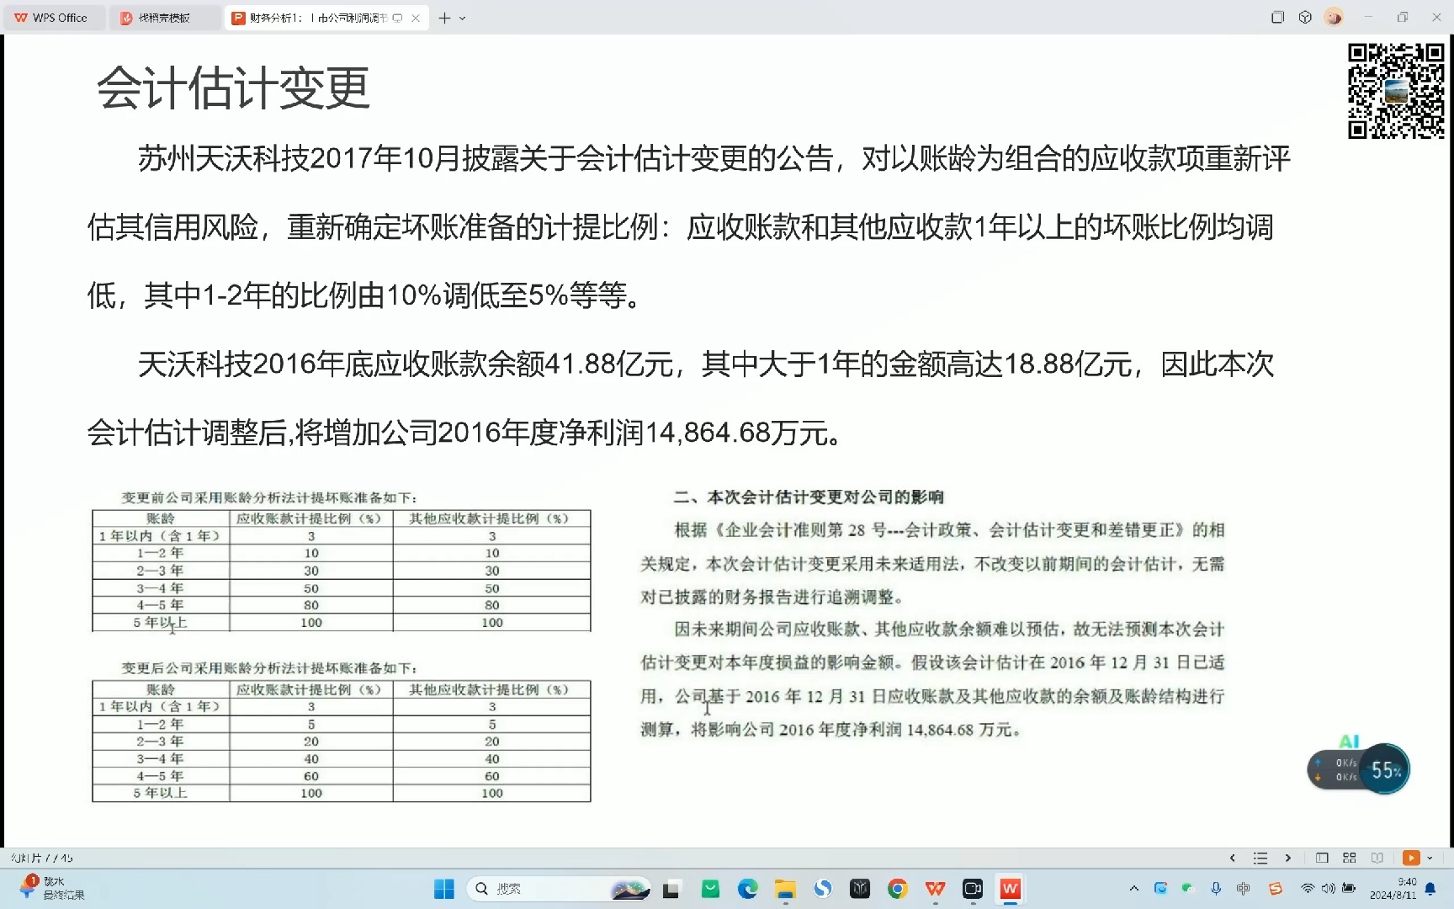The width and height of the screenshot is (1454, 909).
Task: Click the slide title 会计估计变更
Action: 233,88
